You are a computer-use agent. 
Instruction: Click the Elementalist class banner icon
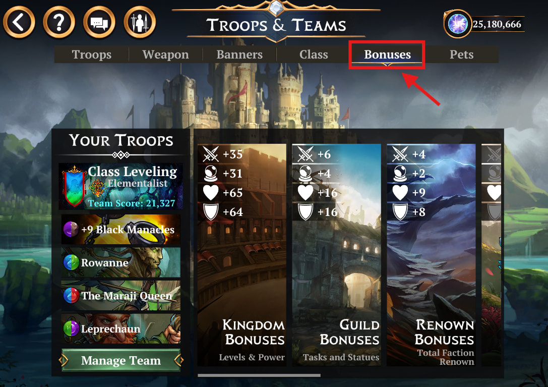74,187
